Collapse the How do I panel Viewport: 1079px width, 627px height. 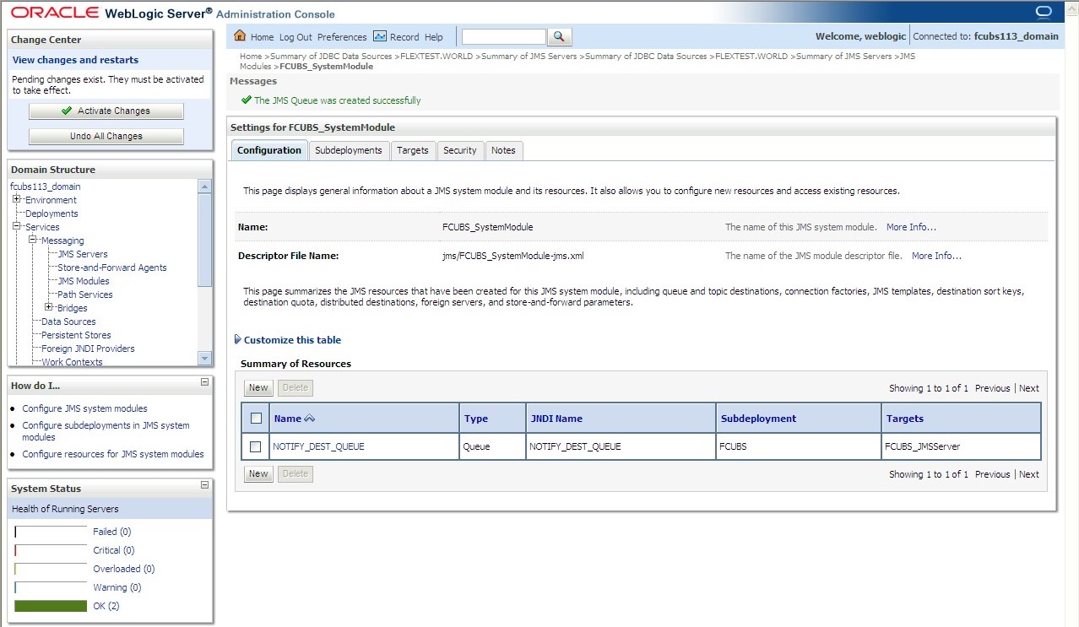[x=204, y=382]
